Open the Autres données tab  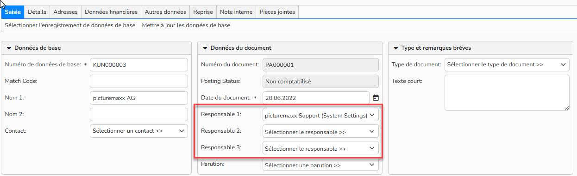click(x=165, y=12)
